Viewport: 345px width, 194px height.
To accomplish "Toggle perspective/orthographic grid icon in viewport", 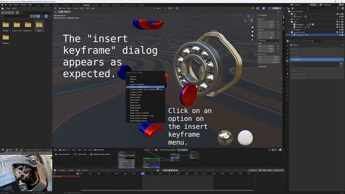I will [x=252, y=39].
